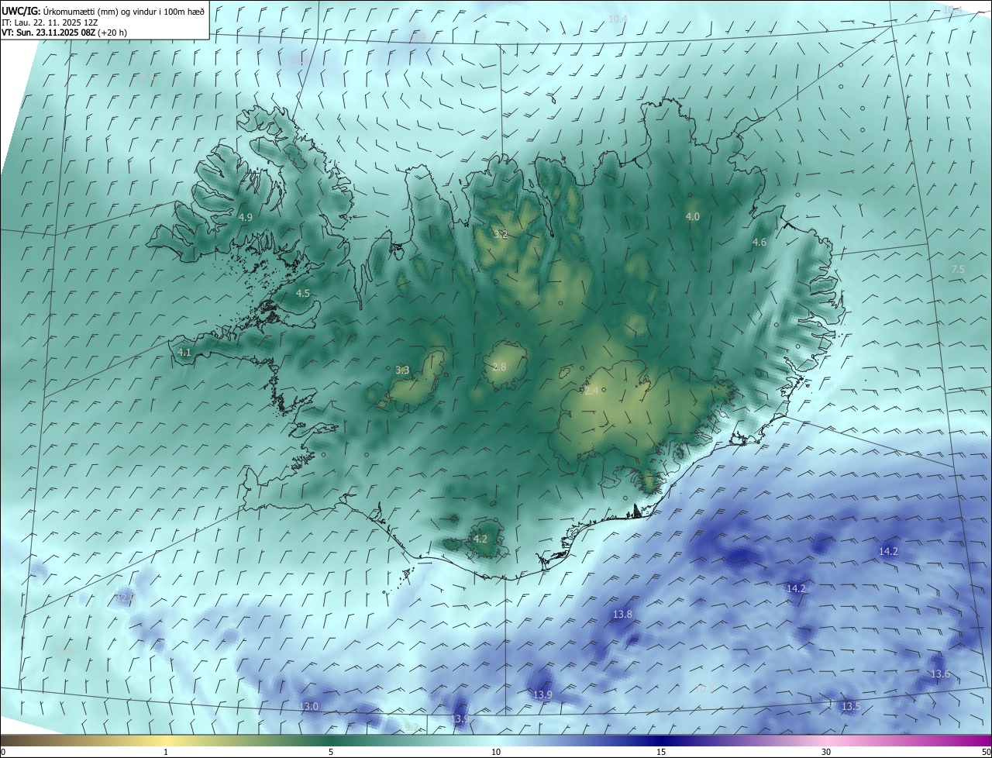Click the 4.0 value in northeast Iceland

(693, 217)
